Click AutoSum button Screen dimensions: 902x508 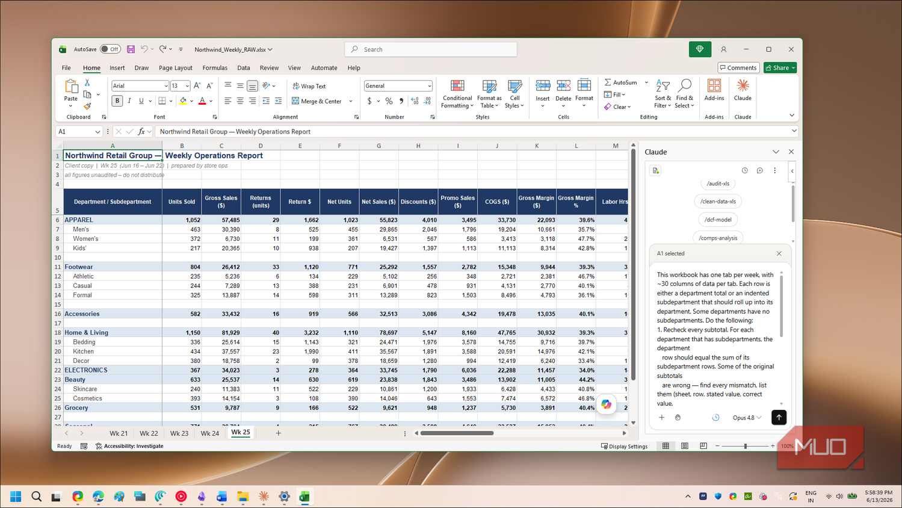pyautogui.click(x=621, y=82)
